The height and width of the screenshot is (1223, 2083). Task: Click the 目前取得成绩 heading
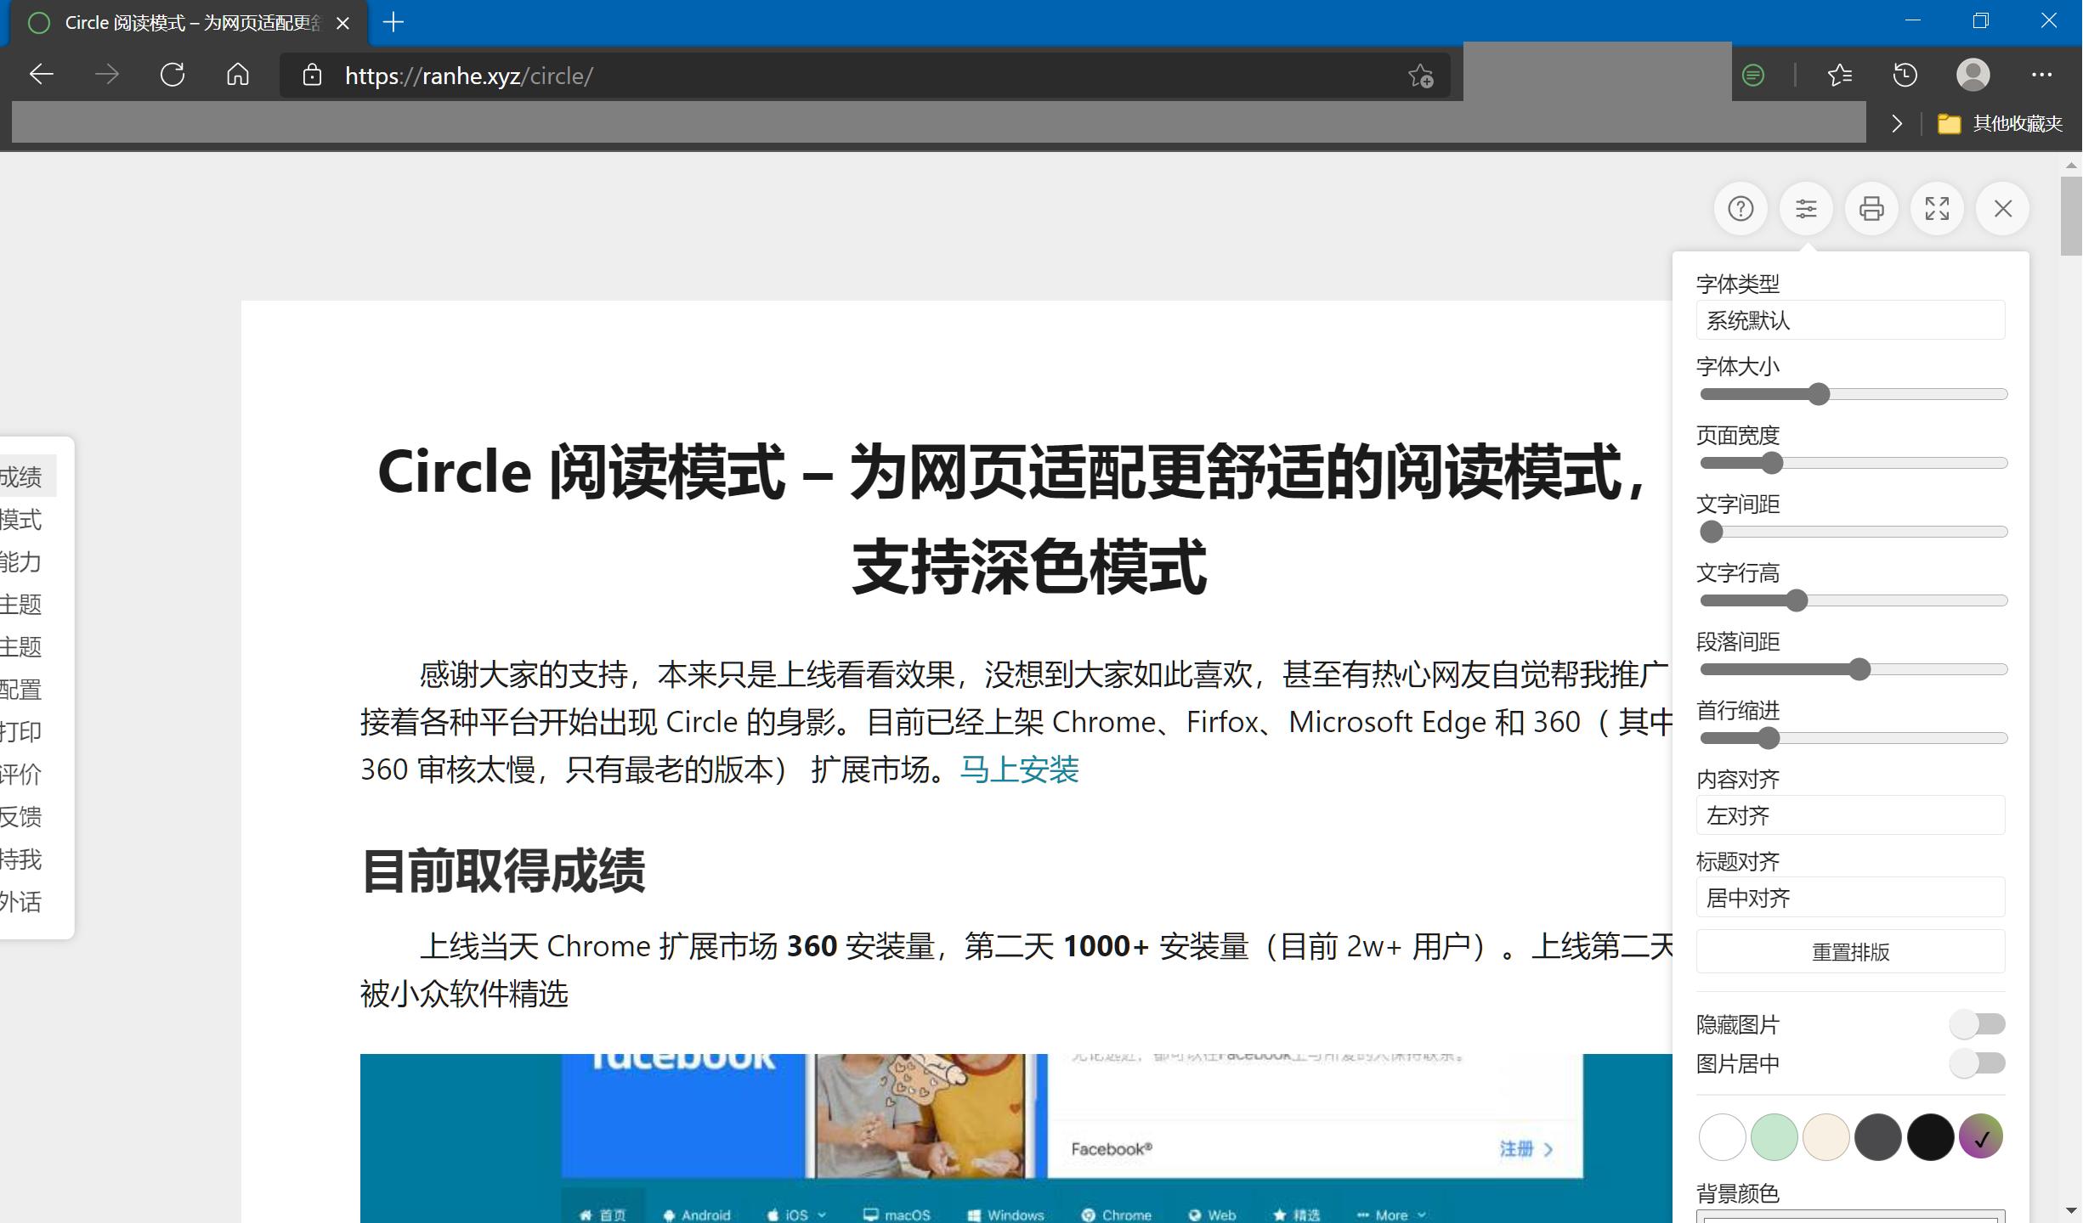[x=503, y=871]
